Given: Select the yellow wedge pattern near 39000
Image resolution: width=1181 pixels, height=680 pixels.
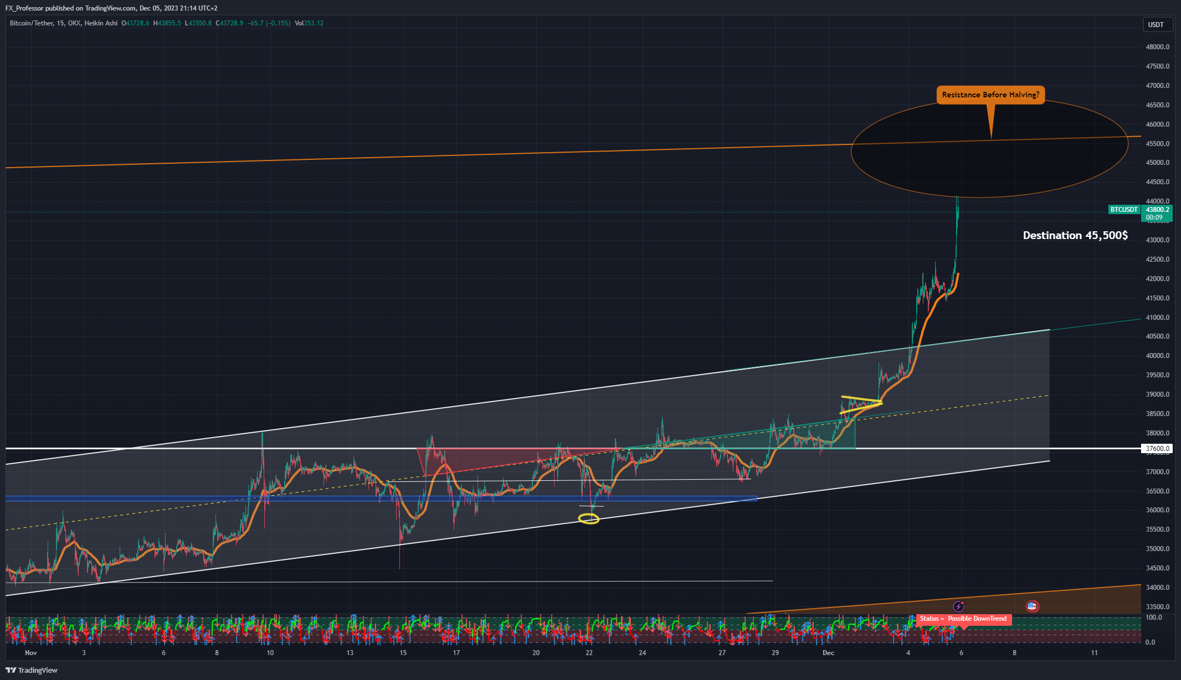Looking at the screenshot, I should [x=861, y=404].
